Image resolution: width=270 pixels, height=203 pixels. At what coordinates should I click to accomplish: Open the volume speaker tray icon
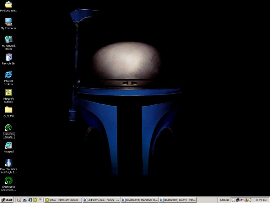250,200
